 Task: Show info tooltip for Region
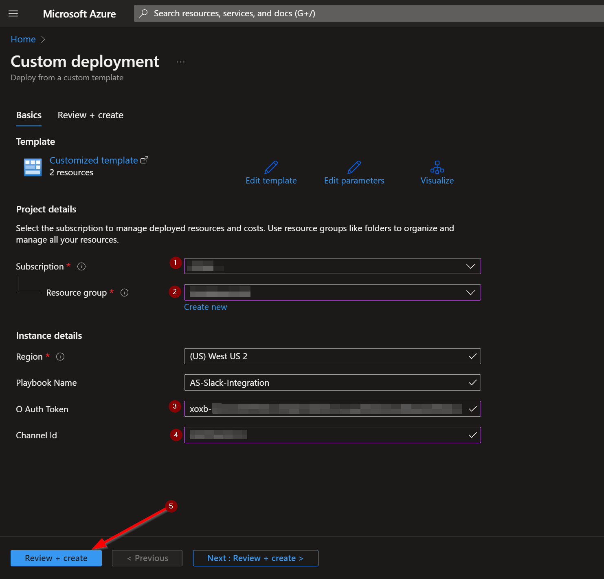60,357
